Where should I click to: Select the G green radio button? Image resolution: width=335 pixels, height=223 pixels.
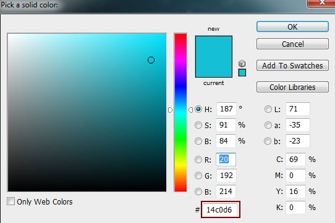pyautogui.click(x=198, y=176)
